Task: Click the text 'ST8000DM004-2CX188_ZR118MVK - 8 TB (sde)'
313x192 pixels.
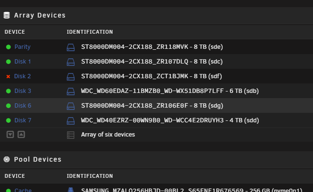Action: pyautogui.click(x=152, y=47)
